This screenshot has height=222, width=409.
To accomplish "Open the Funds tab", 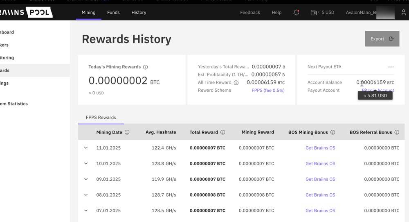I will [113, 13].
